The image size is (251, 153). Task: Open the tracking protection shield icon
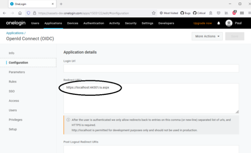[x=28, y=13]
